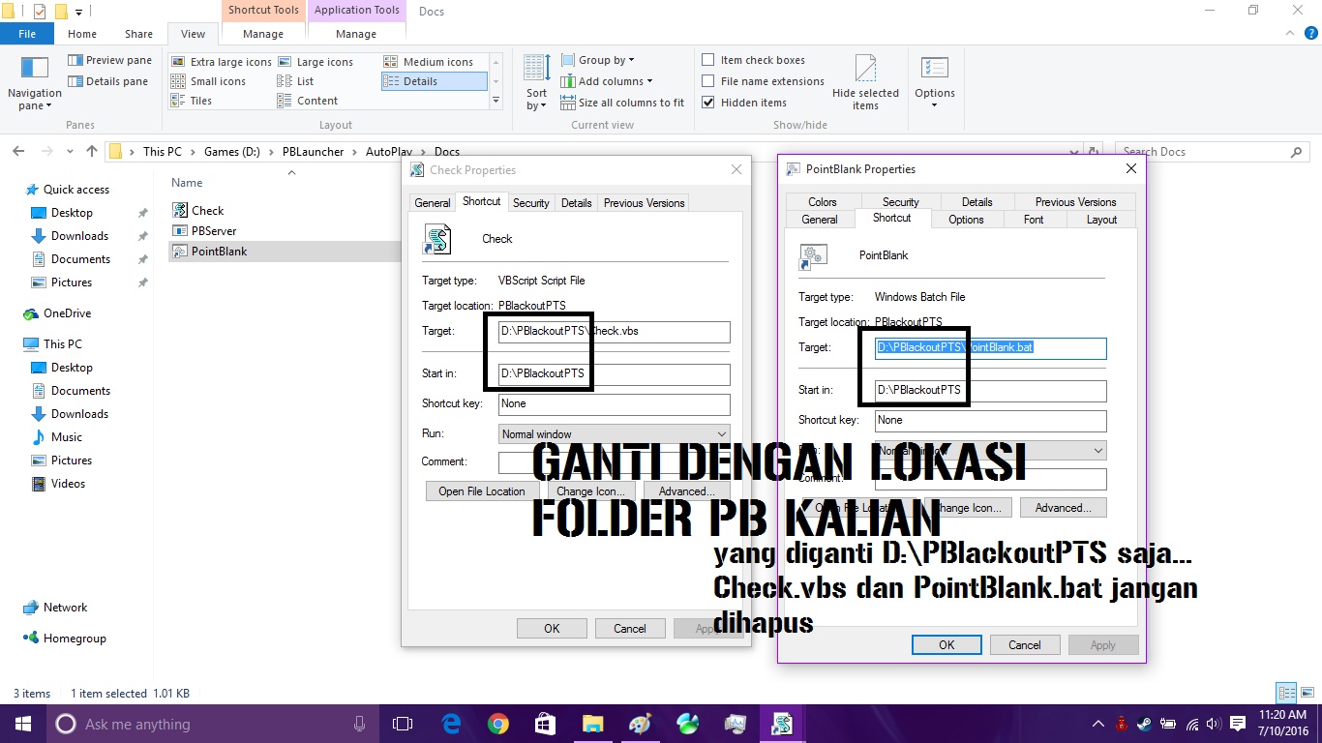
Task: Select the PointBlank file row
Action: 284,252
